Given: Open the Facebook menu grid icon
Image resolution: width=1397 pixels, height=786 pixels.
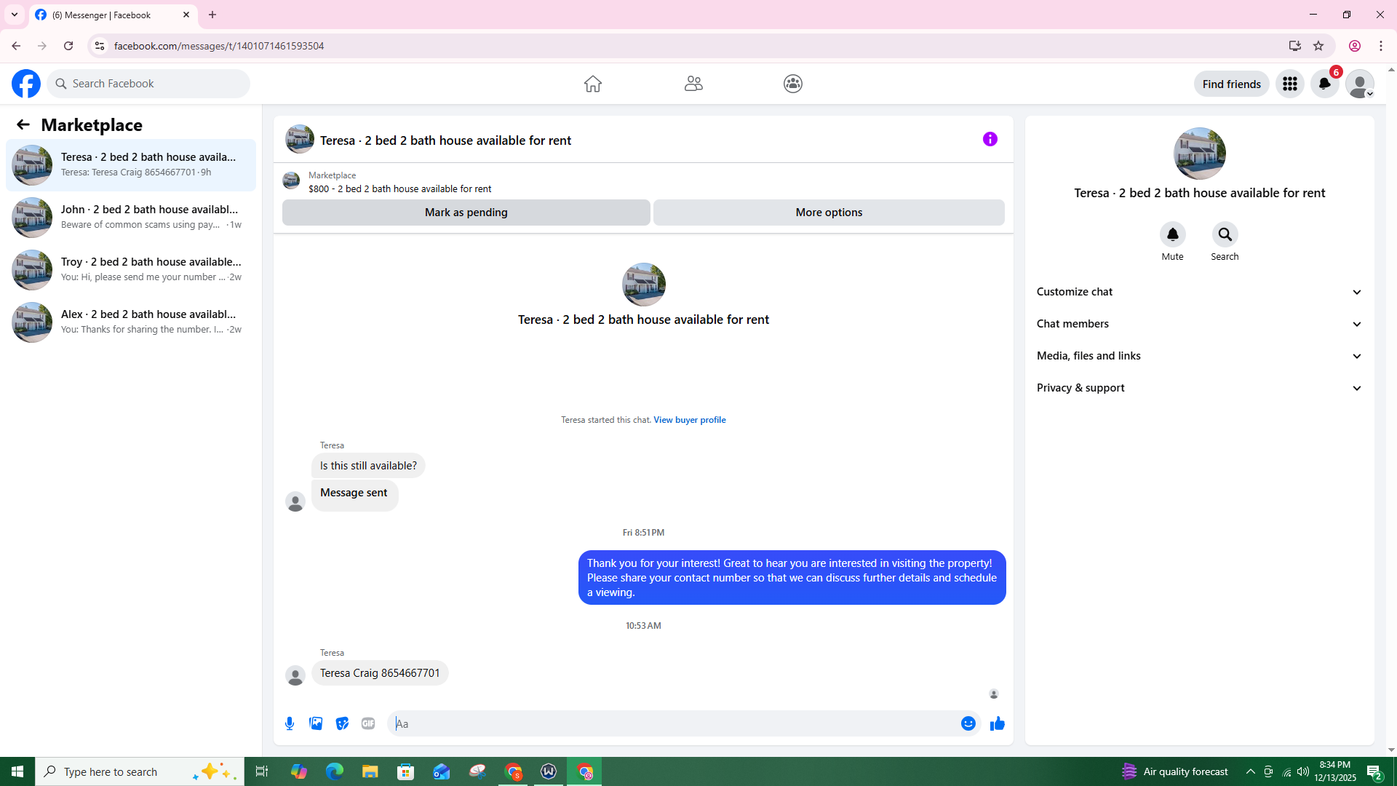Looking at the screenshot, I should point(1290,84).
